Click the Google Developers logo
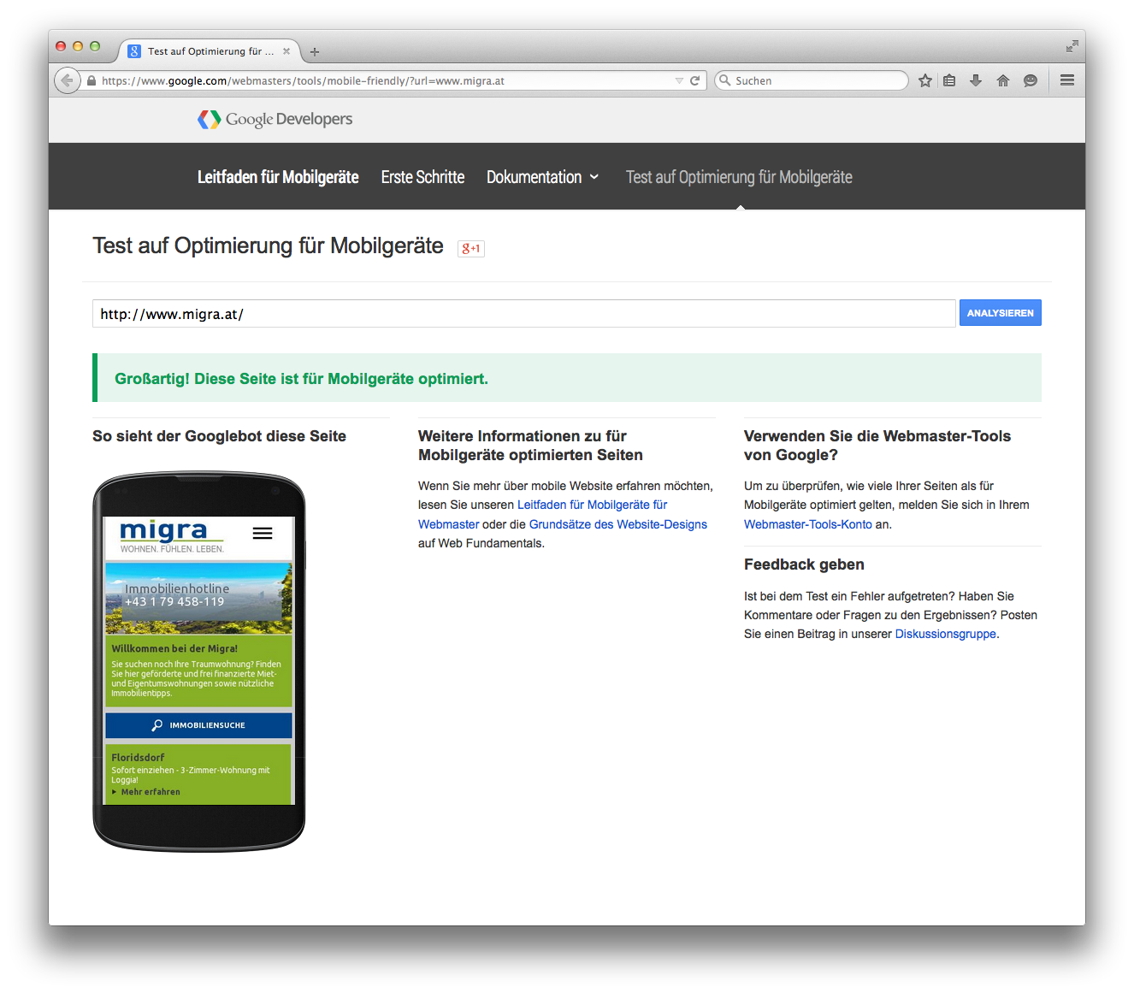 pos(274,119)
